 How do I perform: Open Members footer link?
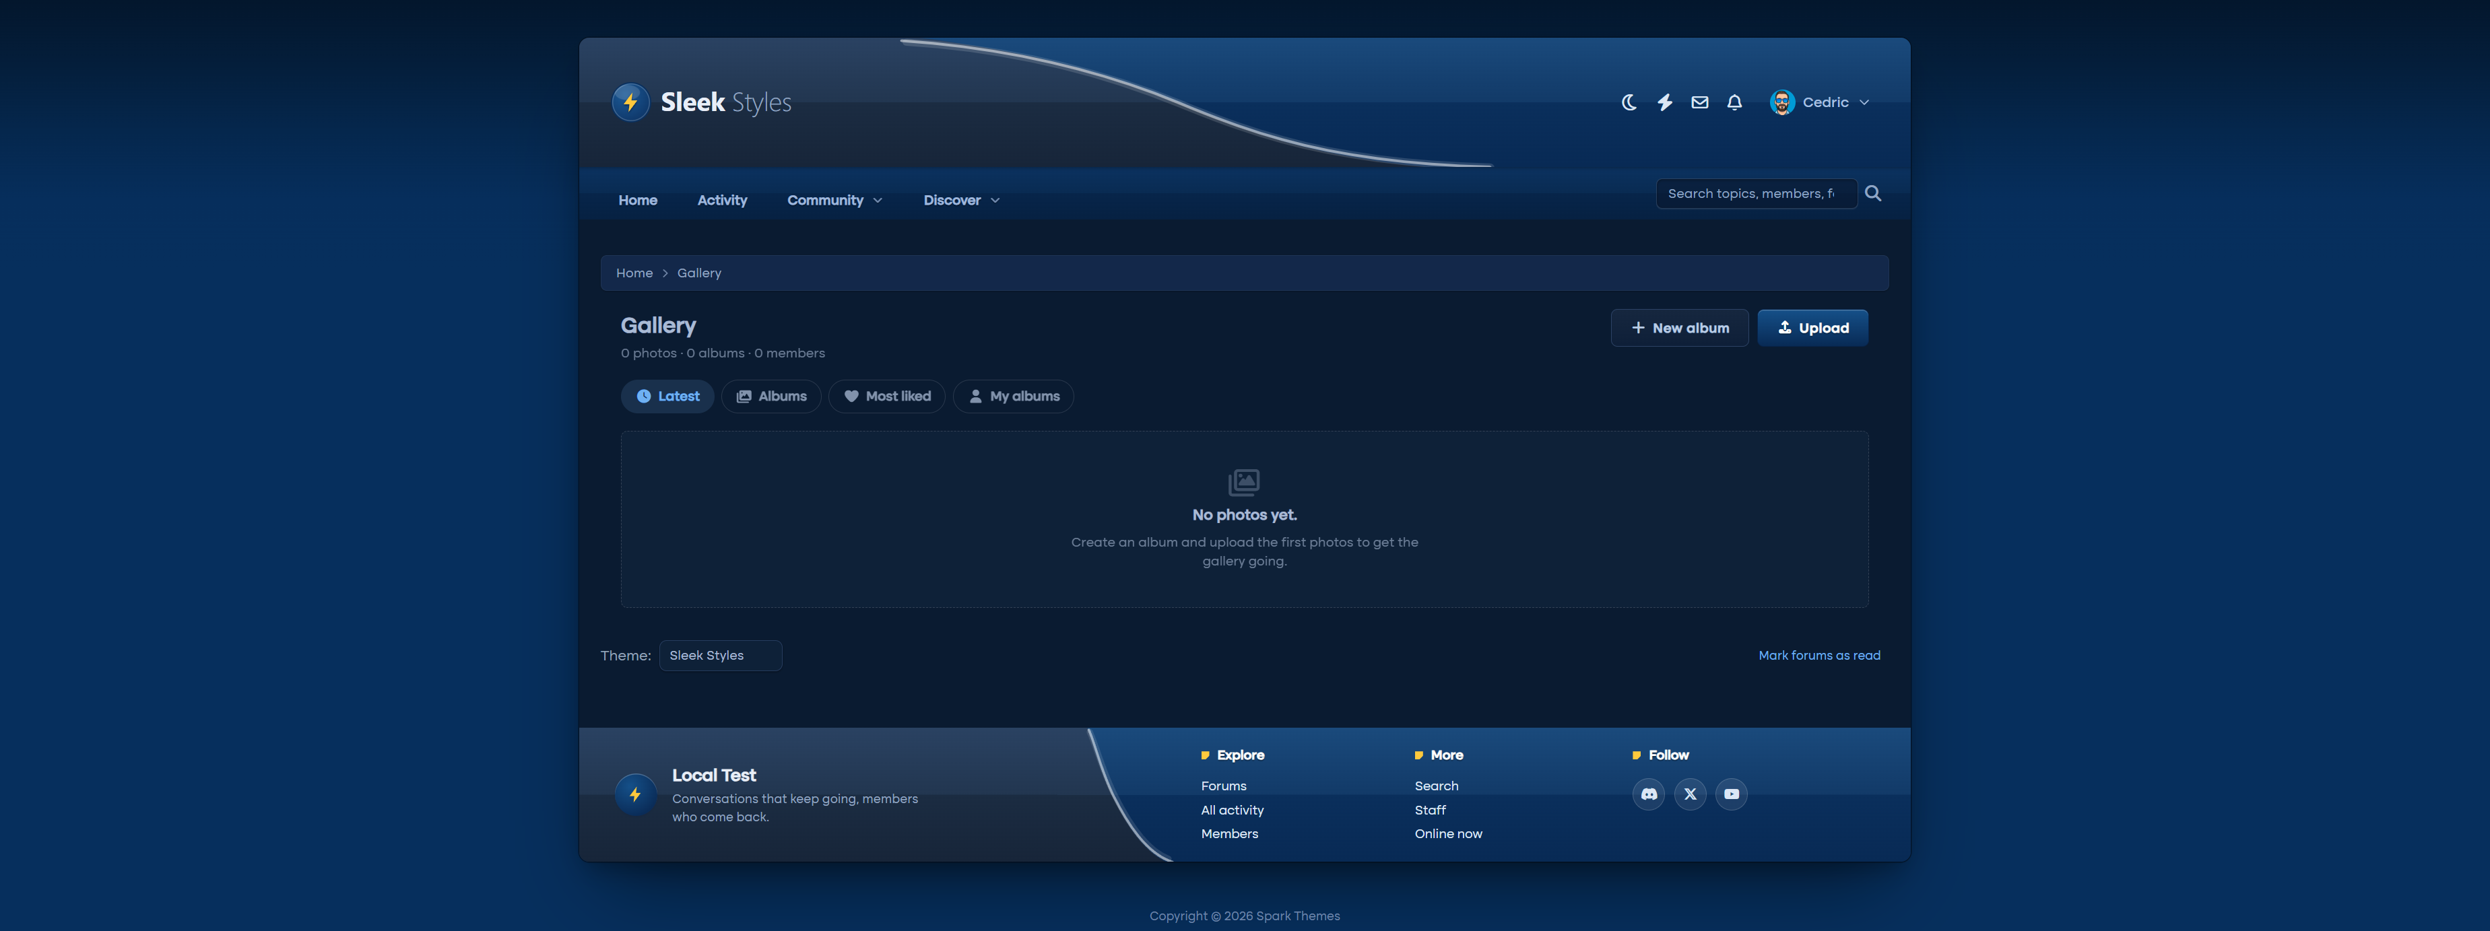[1230, 833]
